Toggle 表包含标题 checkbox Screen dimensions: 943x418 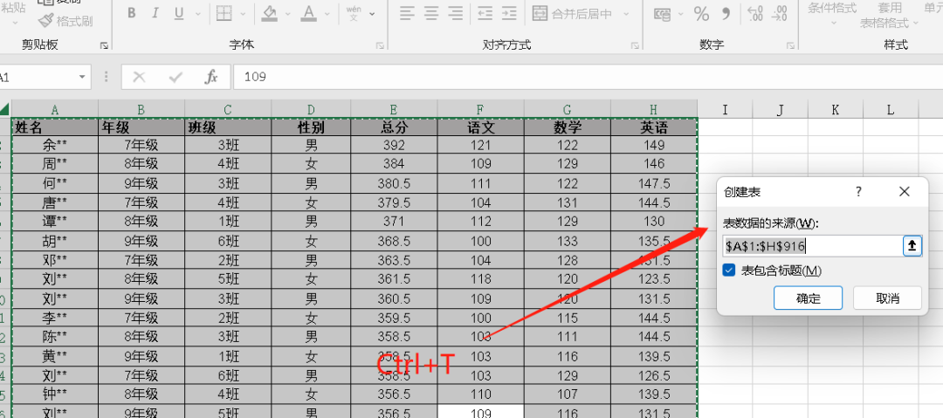(729, 271)
